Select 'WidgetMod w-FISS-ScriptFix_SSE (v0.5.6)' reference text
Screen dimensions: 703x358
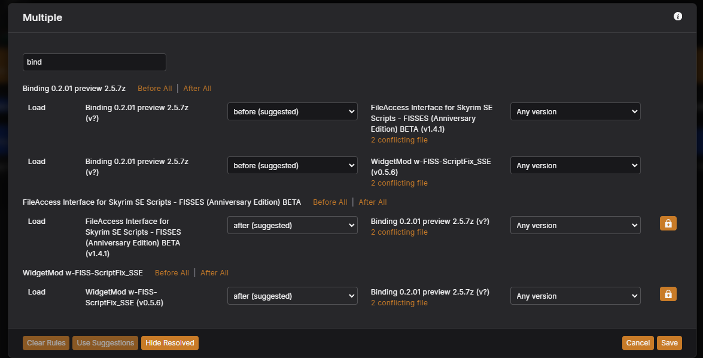click(x=431, y=166)
